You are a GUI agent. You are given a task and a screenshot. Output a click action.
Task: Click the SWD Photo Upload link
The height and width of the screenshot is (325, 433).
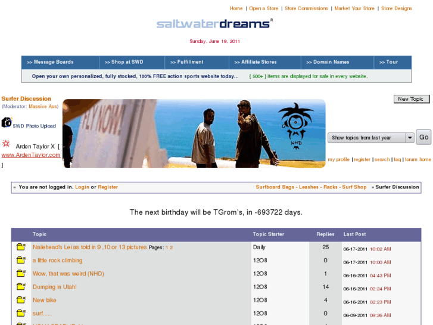[34, 126]
